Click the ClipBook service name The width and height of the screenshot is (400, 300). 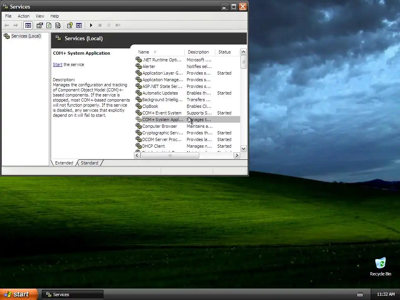(150, 106)
